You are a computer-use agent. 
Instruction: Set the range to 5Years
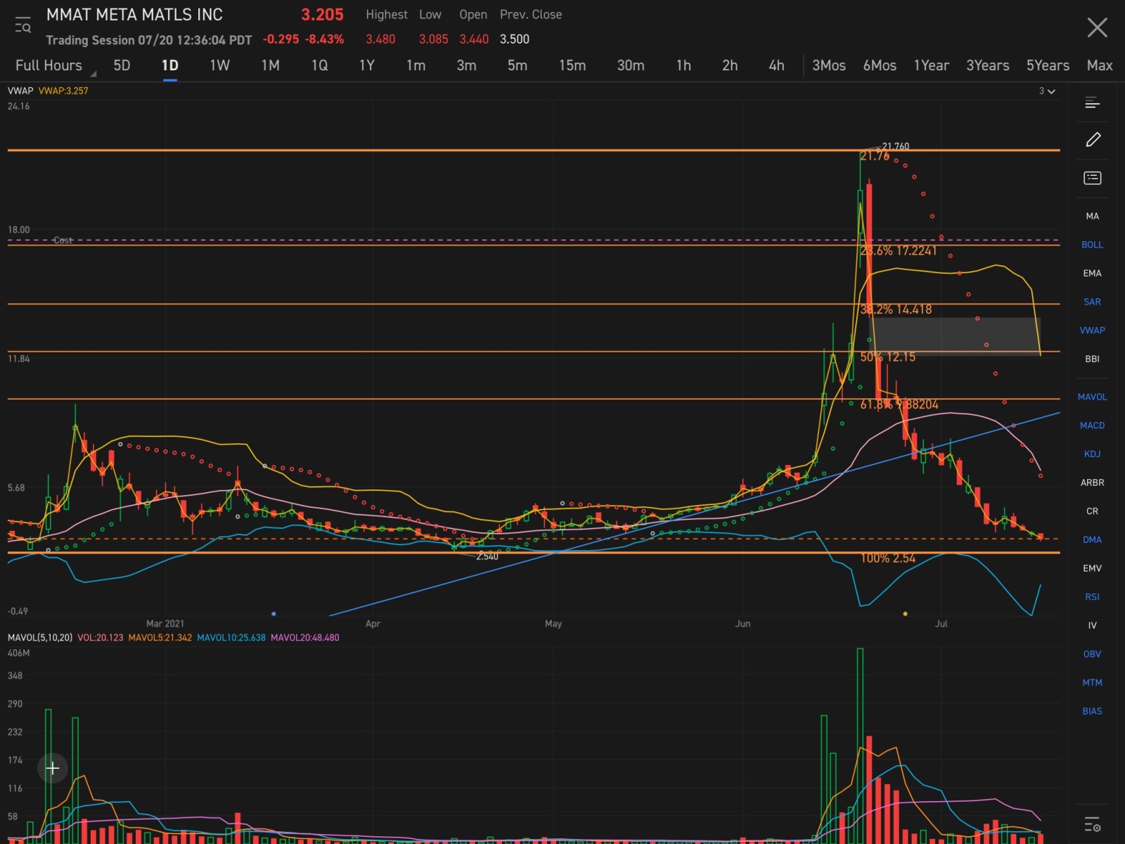coord(1048,65)
